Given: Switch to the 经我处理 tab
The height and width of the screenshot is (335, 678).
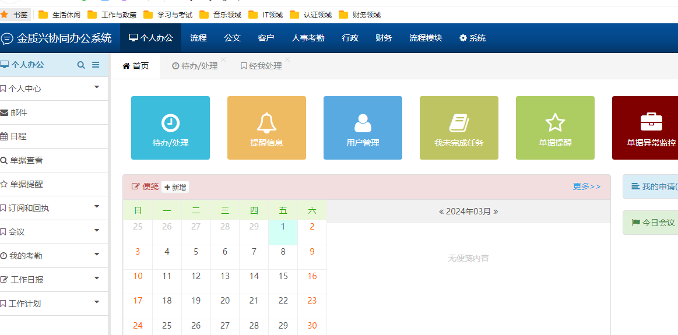Looking at the screenshot, I should (x=261, y=66).
